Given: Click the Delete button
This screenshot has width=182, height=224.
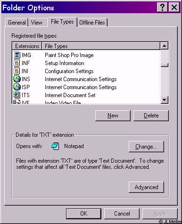Looking at the screenshot, I should (151, 116).
